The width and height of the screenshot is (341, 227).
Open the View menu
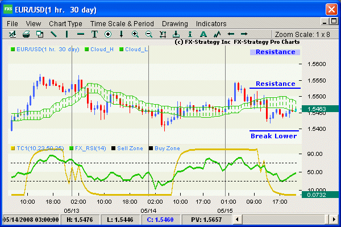[x=34, y=23]
